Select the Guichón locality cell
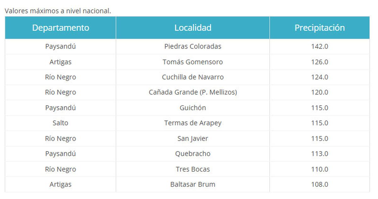 click(193, 108)
